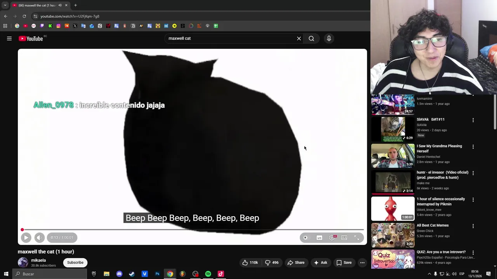Open the 'All Best Cat Memes' video title
Viewport: 497px width, 279px height.
tap(433, 226)
